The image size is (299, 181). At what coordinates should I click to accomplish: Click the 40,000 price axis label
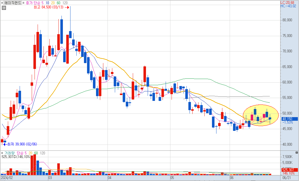(287, 144)
